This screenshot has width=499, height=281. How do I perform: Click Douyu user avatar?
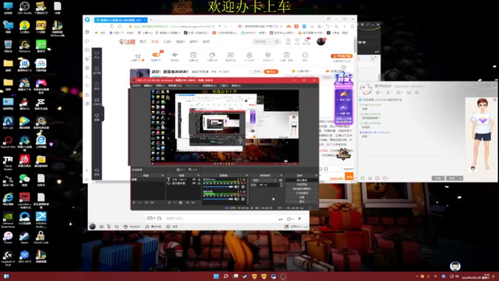[321, 41]
